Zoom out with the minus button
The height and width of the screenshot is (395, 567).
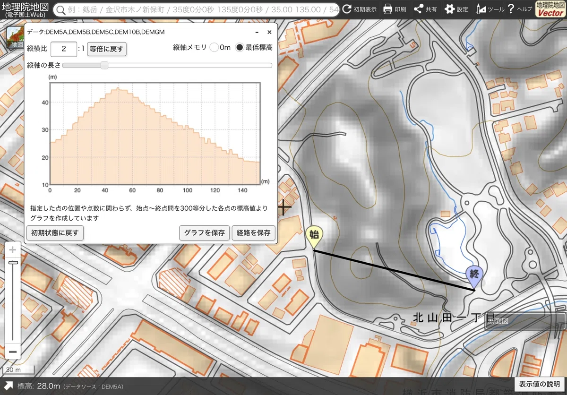[x=13, y=352]
